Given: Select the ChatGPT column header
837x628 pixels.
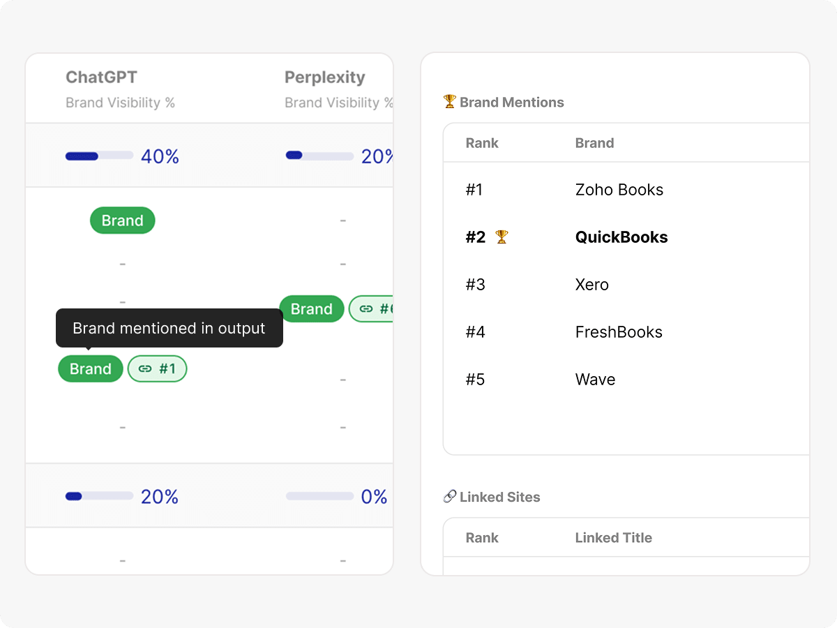Looking at the screenshot, I should pyautogui.click(x=101, y=77).
